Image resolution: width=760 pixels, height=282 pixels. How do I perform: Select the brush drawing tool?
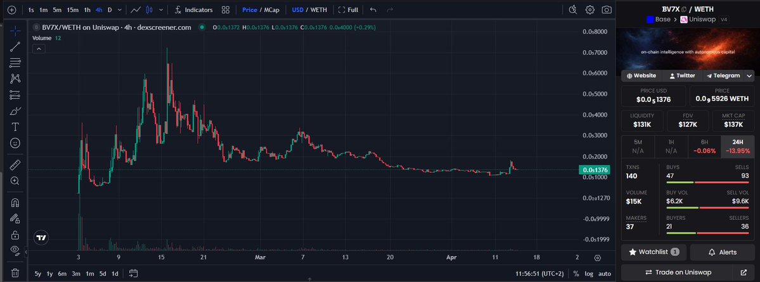pos(15,111)
